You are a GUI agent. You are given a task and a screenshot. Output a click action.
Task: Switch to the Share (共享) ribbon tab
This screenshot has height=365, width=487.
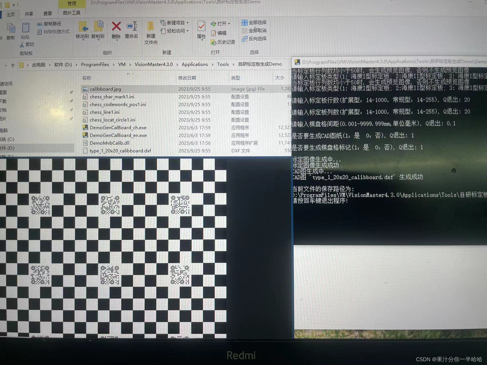(x=29, y=14)
